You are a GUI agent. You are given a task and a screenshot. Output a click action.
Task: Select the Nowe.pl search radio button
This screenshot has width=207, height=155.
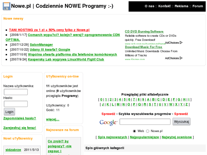(x=147, y=131)
